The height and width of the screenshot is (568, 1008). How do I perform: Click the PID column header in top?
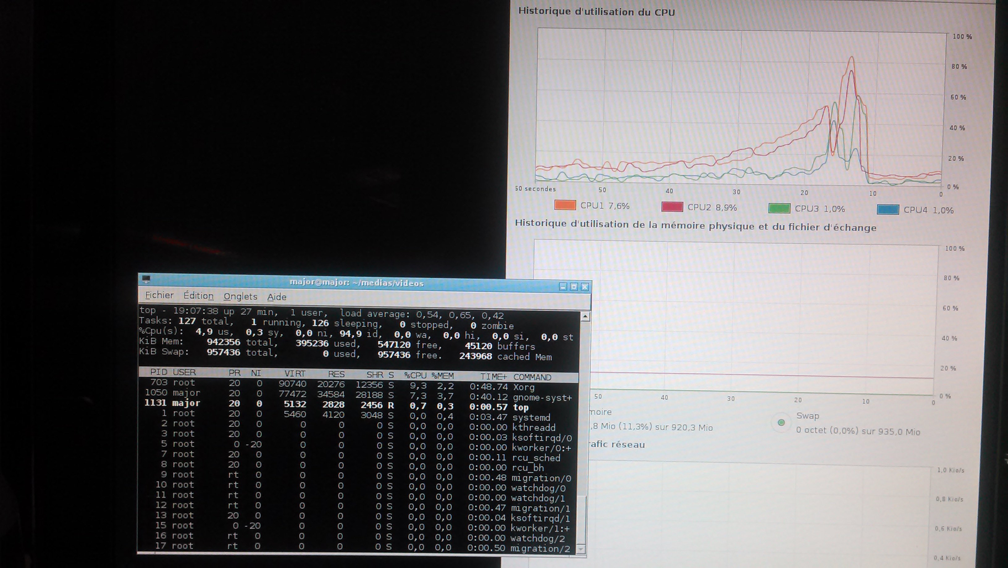pos(158,372)
